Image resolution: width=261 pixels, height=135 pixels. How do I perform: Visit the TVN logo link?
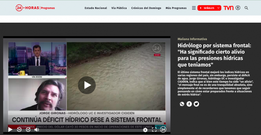(x=228, y=8)
